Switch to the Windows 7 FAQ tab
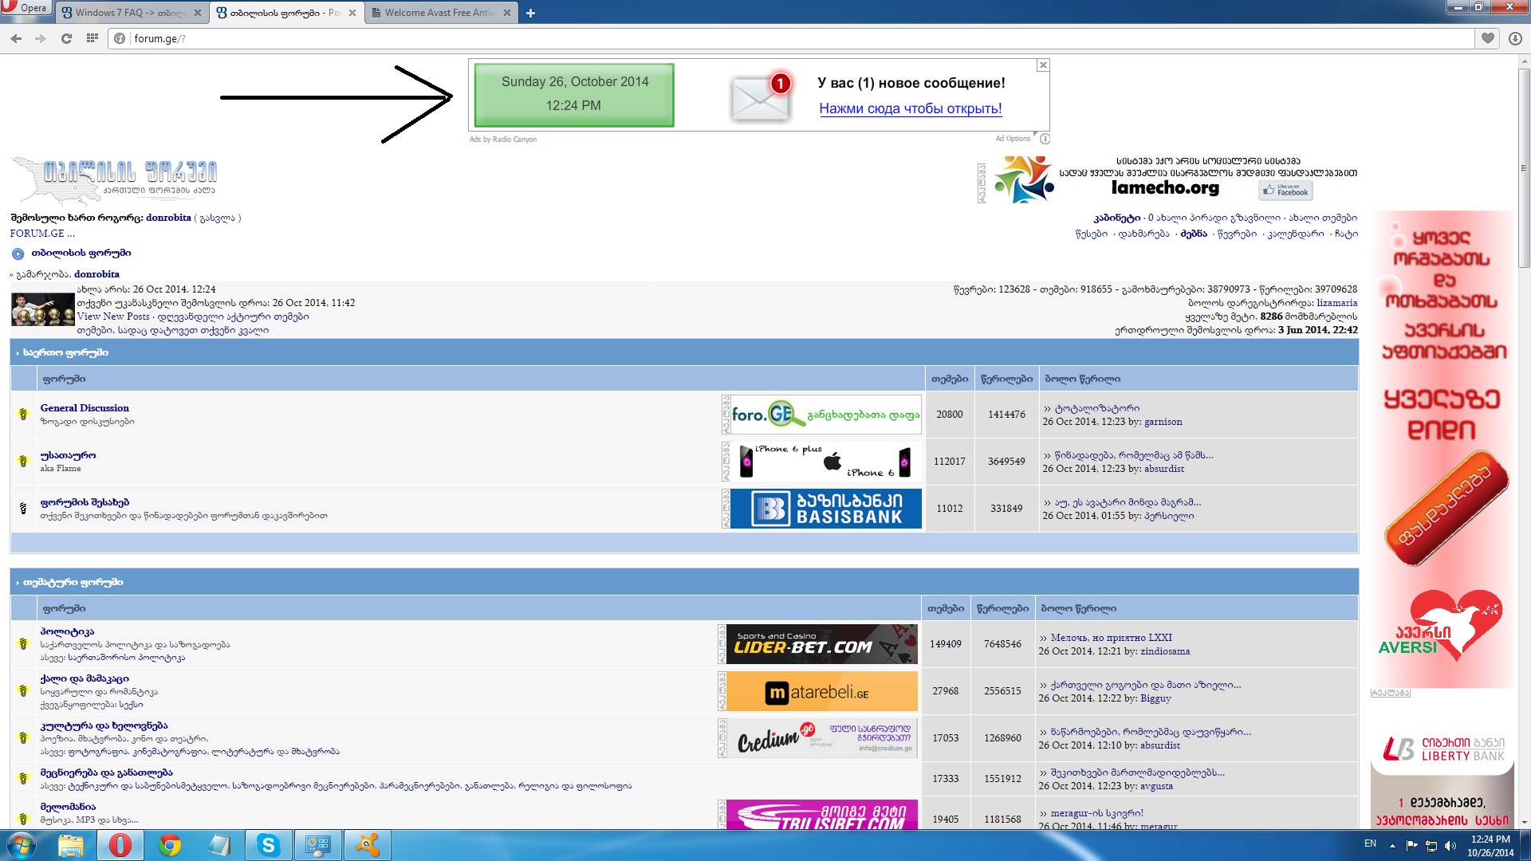Image resolution: width=1531 pixels, height=861 pixels. pos(128,13)
